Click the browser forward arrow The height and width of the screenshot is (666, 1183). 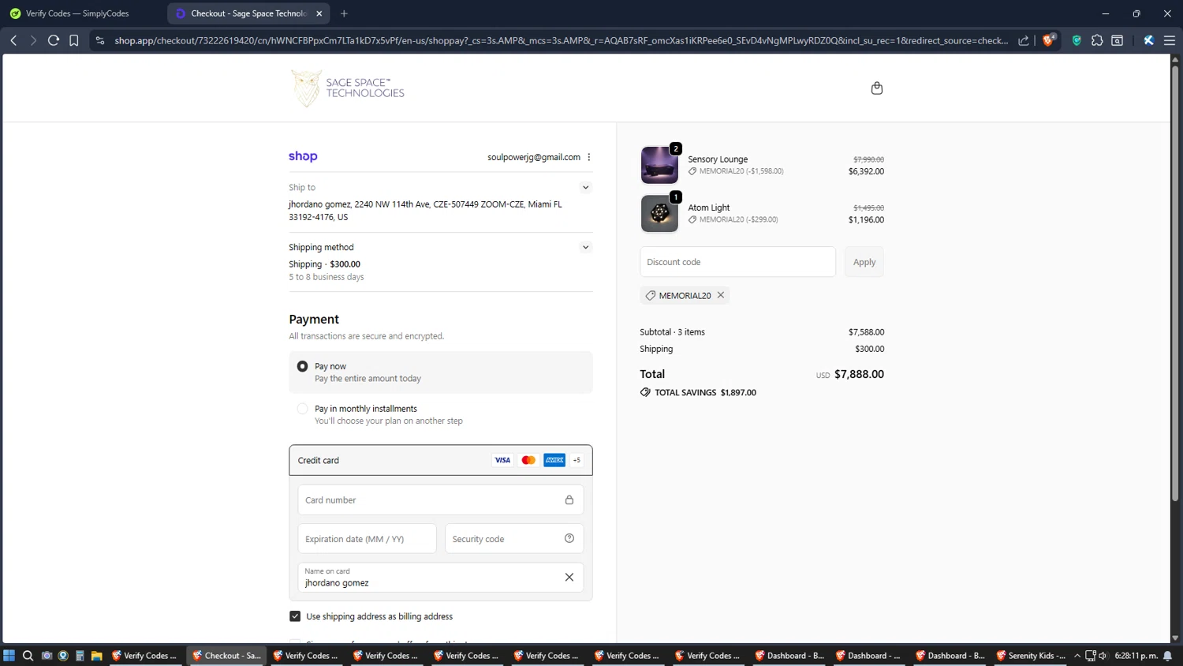pos(33,40)
